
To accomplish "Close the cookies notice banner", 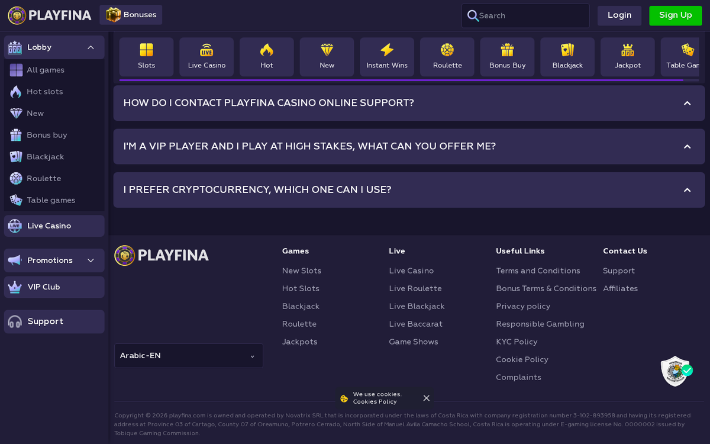I will (426, 398).
